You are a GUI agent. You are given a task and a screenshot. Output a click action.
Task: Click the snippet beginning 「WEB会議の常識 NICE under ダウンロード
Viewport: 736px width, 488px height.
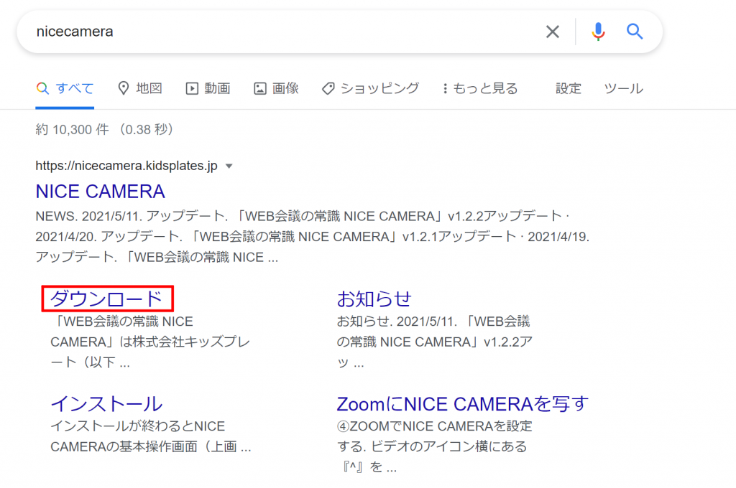(150, 342)
